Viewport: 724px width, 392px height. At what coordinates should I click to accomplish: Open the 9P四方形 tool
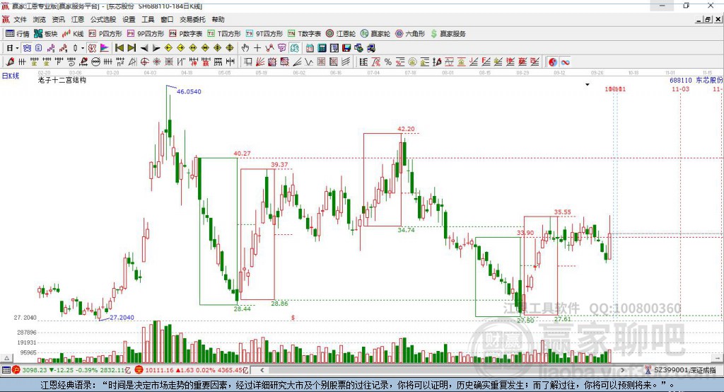point(146,34)
